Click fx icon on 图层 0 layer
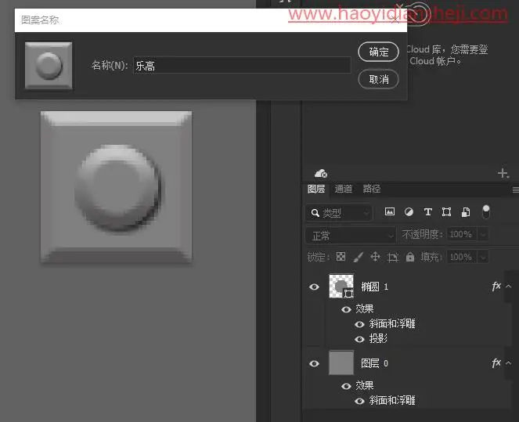The height and width of the screenshot is (422, 519). point(496,362)
